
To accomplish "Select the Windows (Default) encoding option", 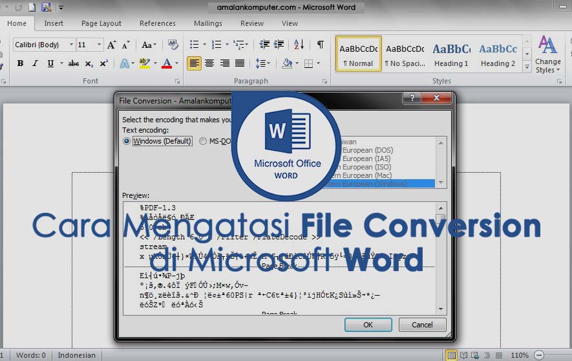I will click(x=157, y=141).
